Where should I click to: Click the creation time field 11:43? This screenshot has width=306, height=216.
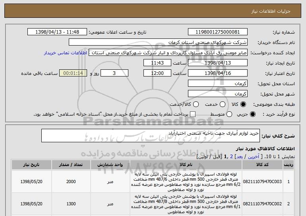pyautogui.click(x=157, y=63)
